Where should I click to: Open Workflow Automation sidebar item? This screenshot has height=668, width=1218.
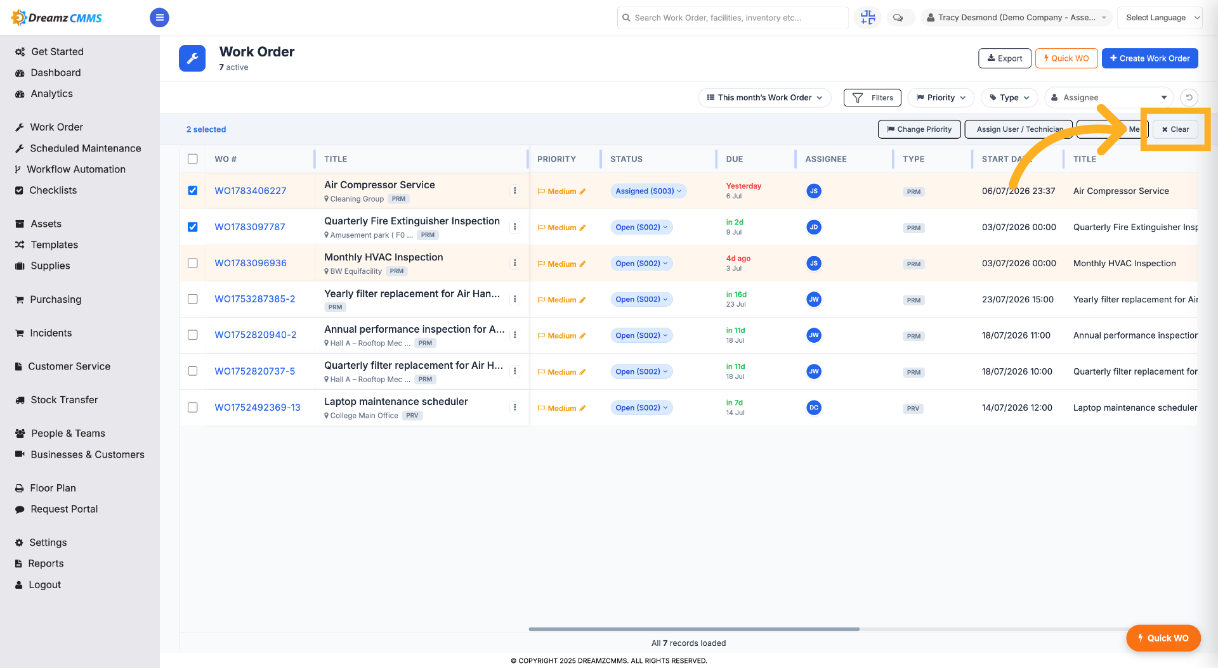[76, 169]
